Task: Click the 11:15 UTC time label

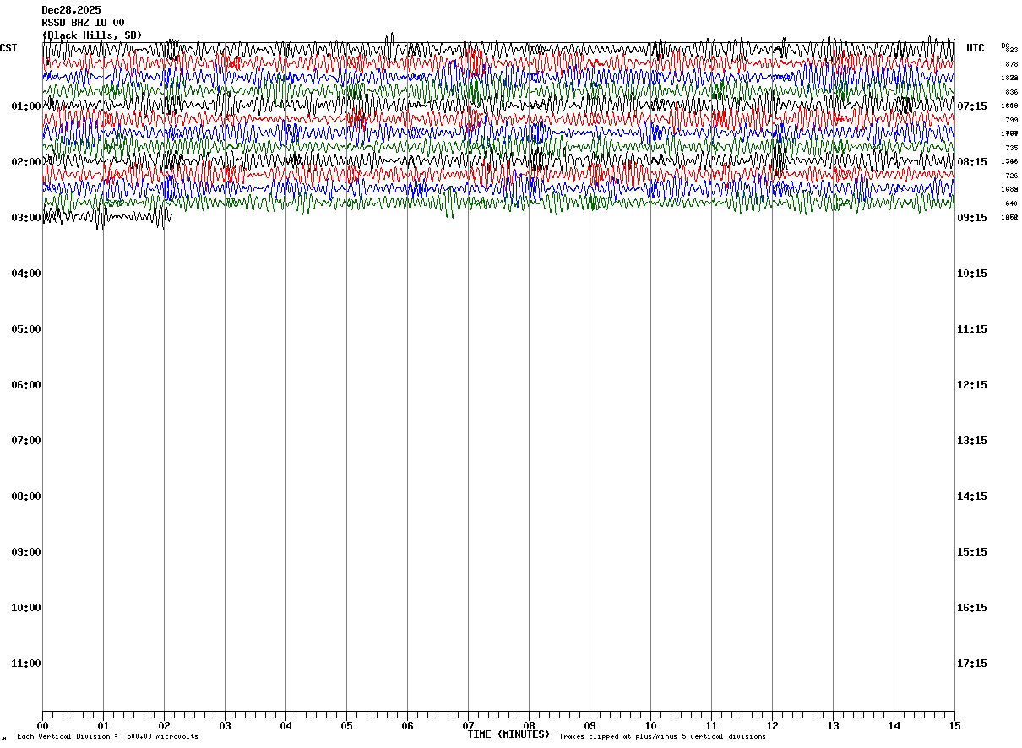Action: (972, 329)
